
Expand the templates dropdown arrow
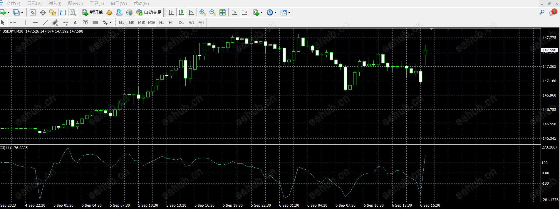click(289, 13)
